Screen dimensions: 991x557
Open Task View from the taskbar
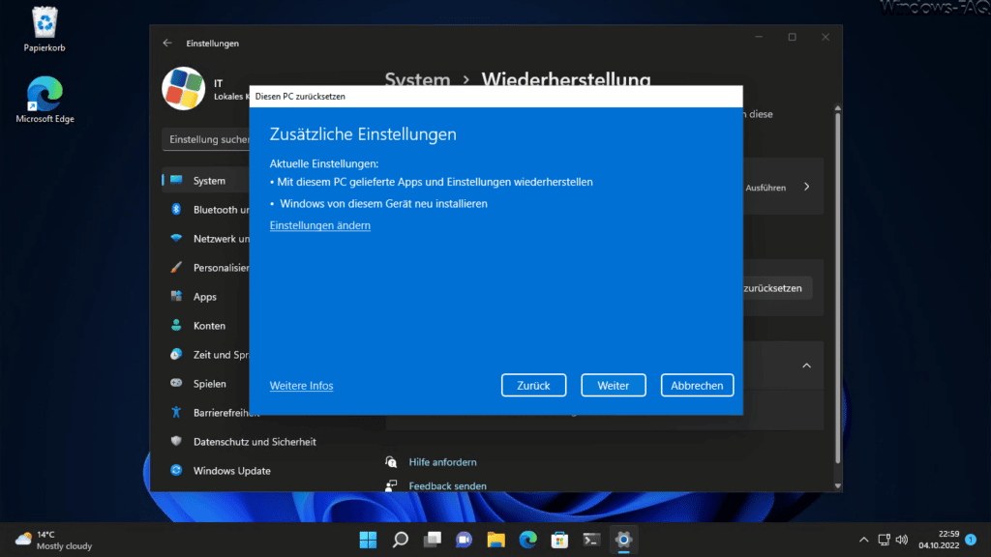(x=433, y=540)
